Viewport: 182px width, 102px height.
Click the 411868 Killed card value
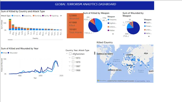click(73, 23)
